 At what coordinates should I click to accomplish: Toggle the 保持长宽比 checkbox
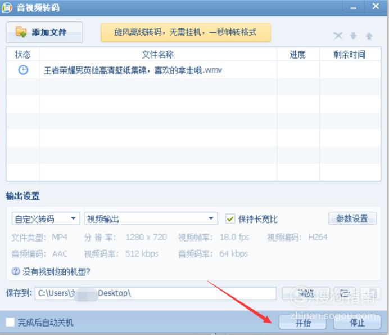230,219
